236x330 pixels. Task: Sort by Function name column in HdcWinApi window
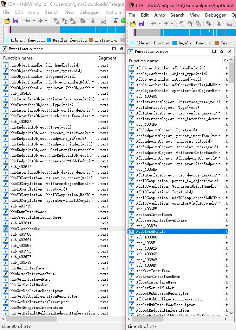click(49, 58)
